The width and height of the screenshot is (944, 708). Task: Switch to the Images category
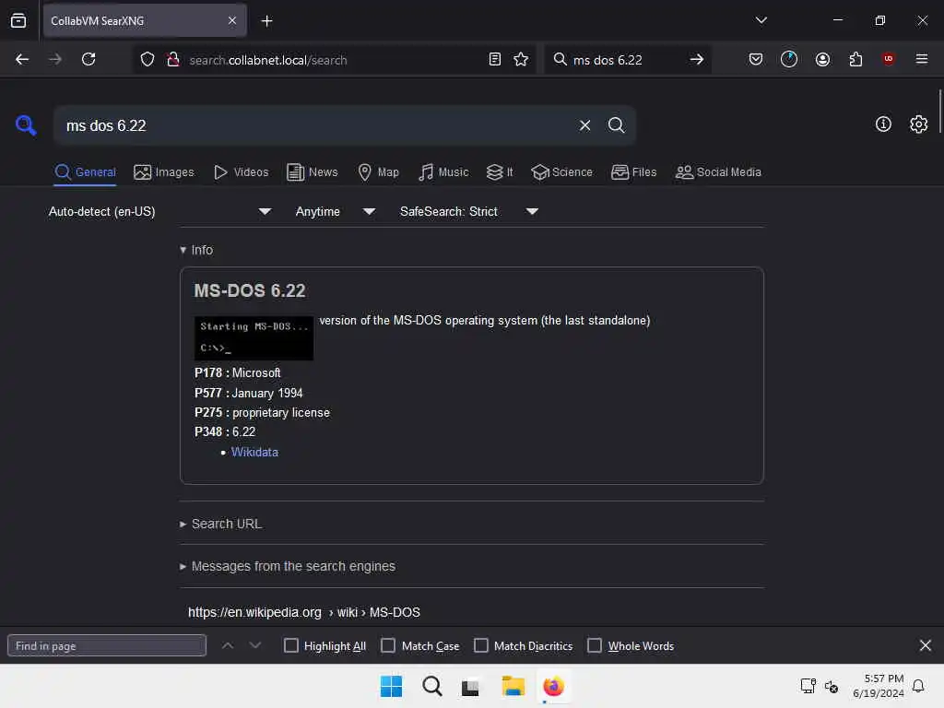click(164, 172)
